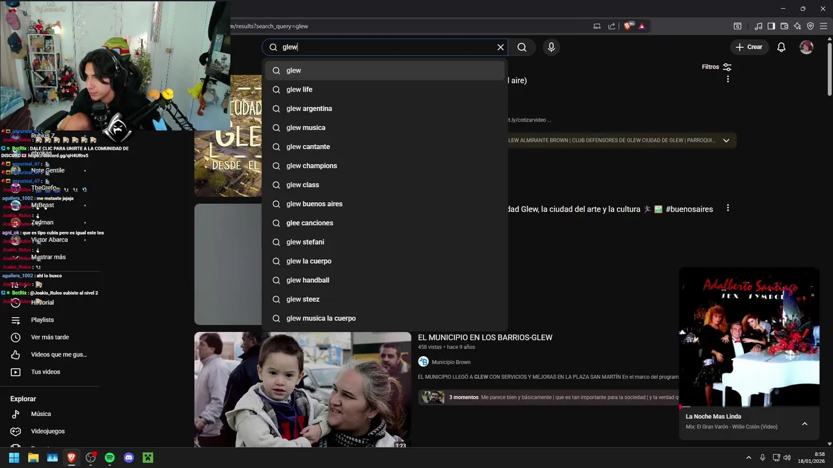
Task: Open three-dot options for the first video result
Action: point(728,79)
